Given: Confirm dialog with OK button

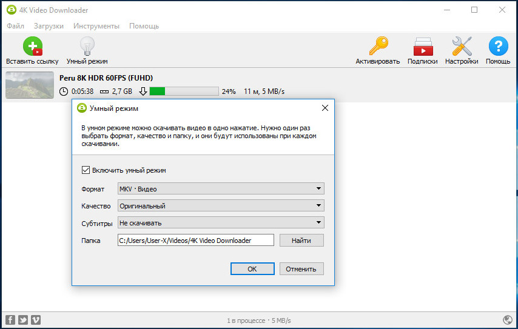Looking at the screenshot, I should (252, 268).
